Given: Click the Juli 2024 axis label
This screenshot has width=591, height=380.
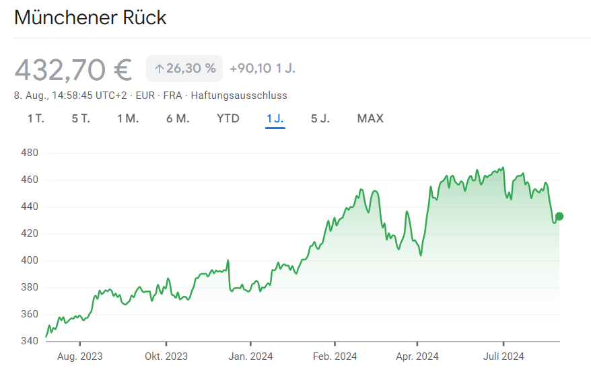Looking at the screenshot, I should pyautogui.click(x=503, y=356).
